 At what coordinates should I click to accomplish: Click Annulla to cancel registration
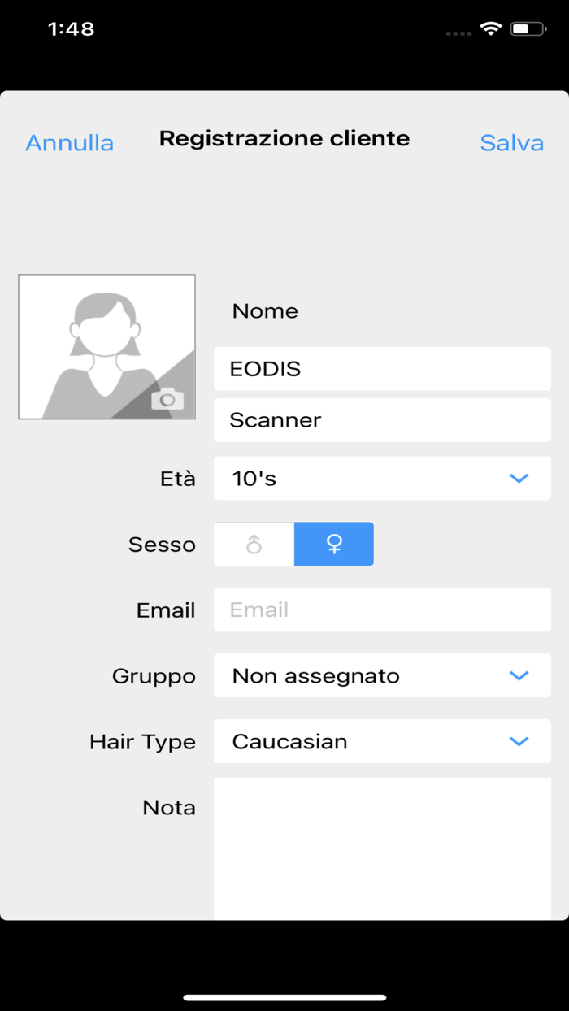point(69,143)
